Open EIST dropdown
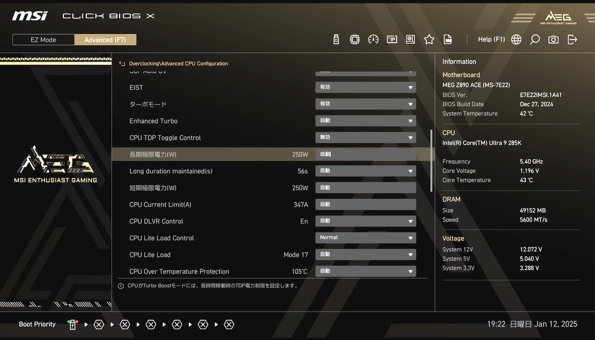The height and width of the screenshot is (340, 595). point(365,87)
